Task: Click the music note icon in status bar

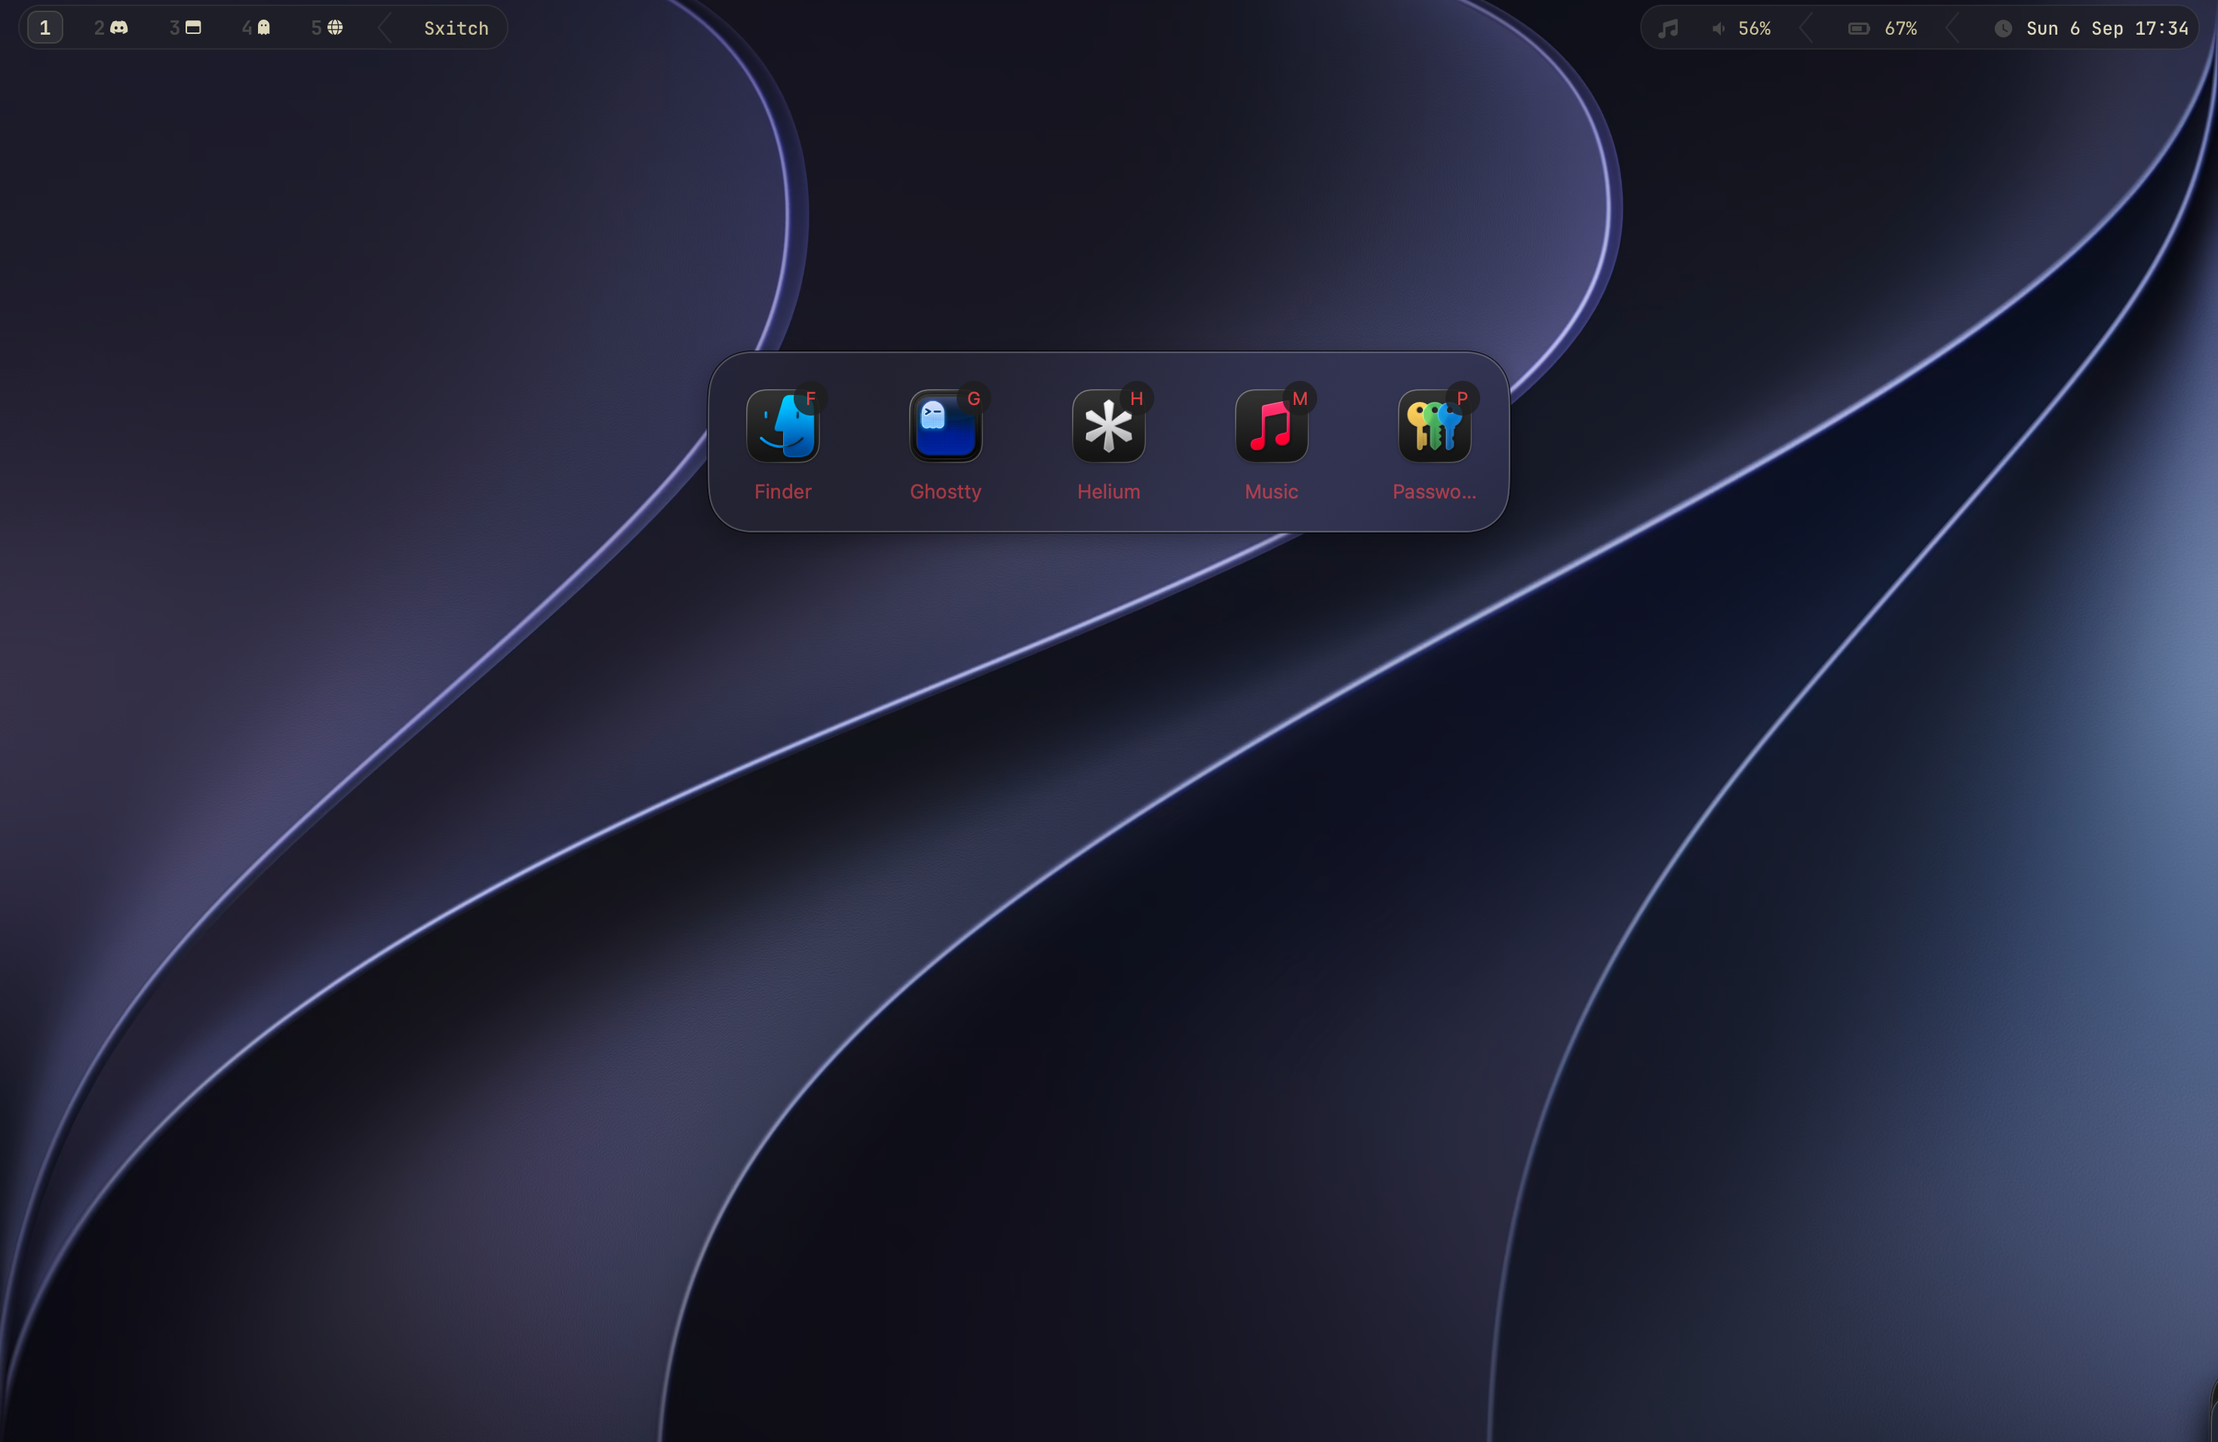Action: coord(1668,29)
